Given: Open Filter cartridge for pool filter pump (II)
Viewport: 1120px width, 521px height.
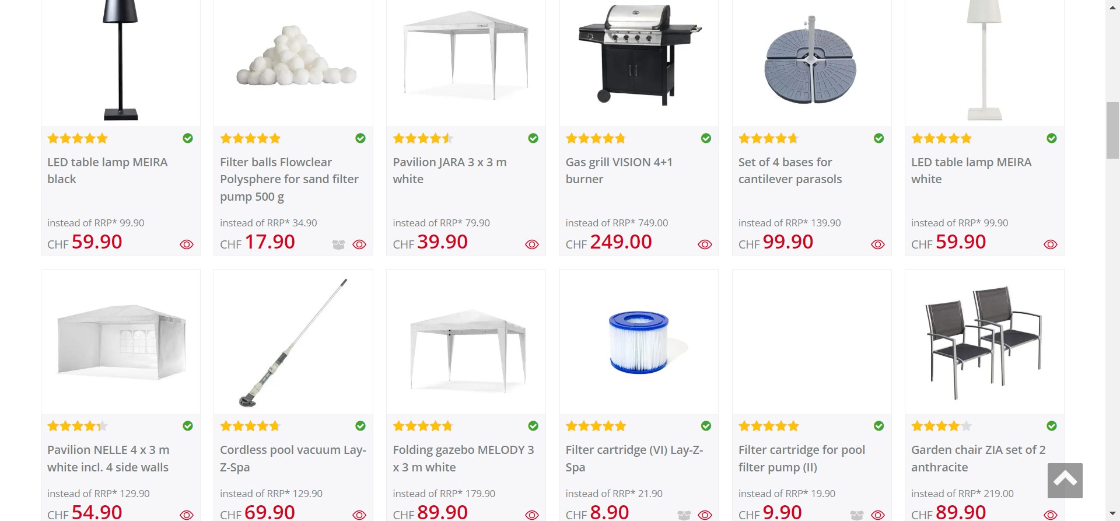Looking at the screenshot, I should click(x=801, y=458).
